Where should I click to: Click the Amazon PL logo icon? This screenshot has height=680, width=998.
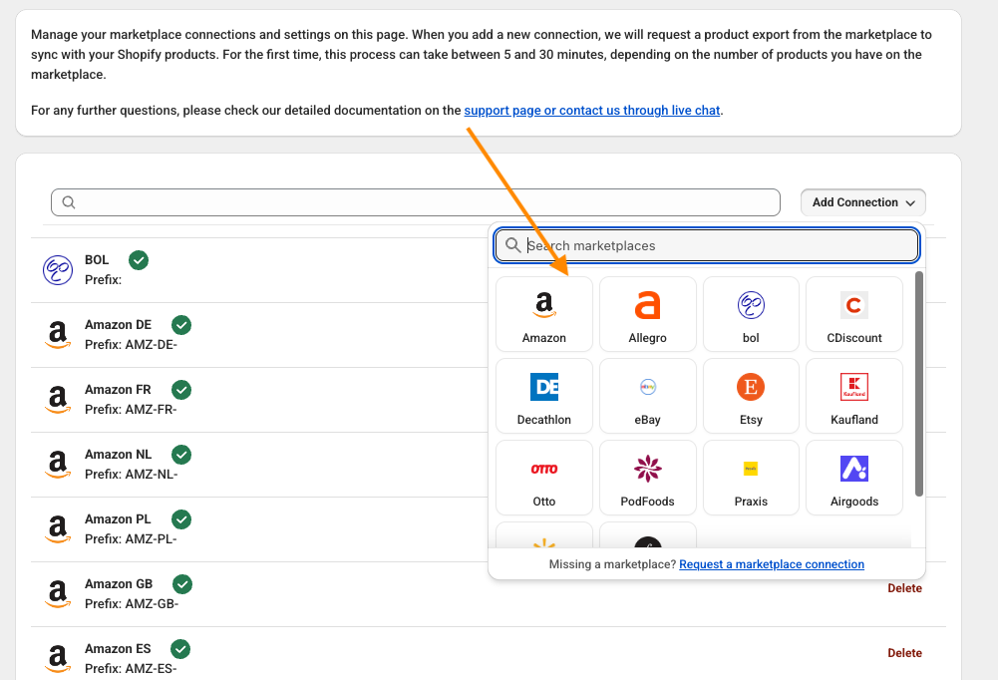point(58,529)
